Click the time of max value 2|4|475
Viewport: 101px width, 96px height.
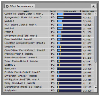(x=87, y=72)
